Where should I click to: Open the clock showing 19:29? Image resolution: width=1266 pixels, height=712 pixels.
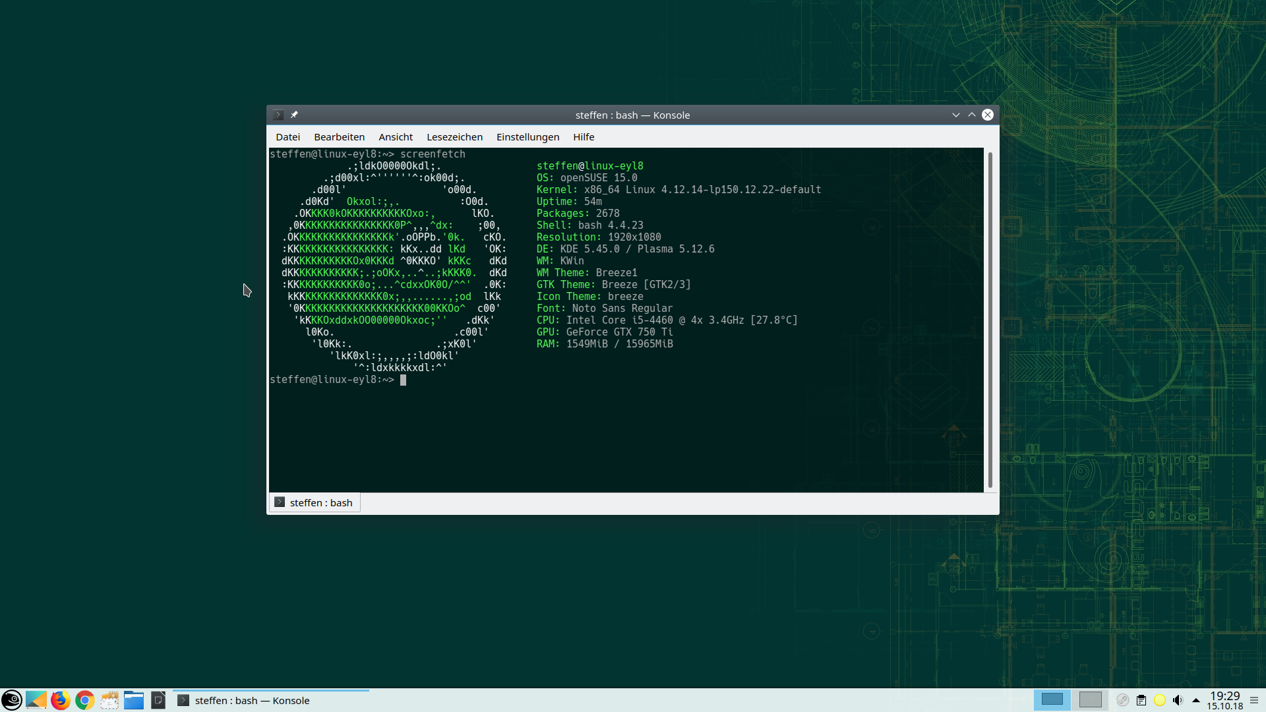coord(1224,700)
